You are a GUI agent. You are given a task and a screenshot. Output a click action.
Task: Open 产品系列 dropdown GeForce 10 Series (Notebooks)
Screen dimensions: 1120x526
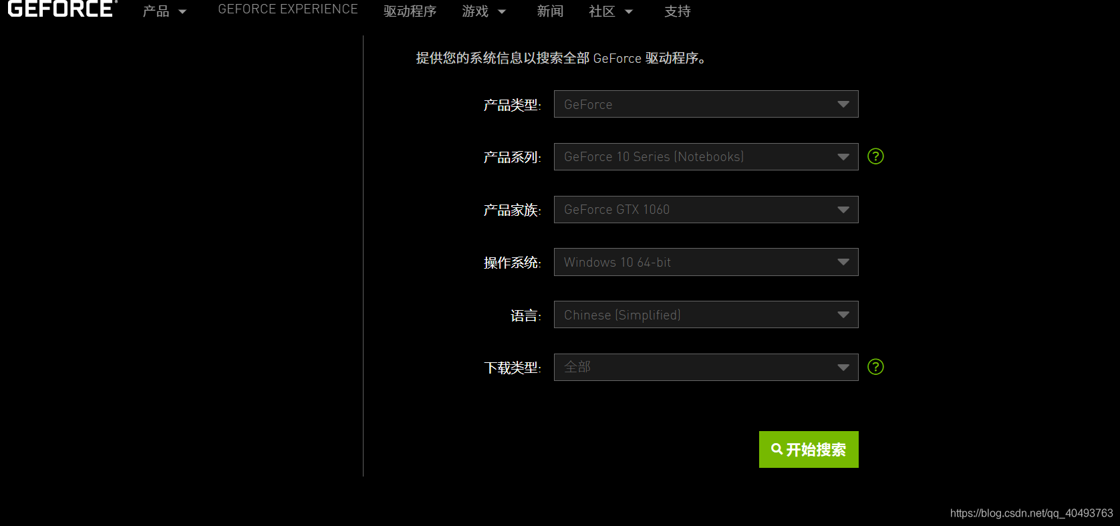coord(706,156)
